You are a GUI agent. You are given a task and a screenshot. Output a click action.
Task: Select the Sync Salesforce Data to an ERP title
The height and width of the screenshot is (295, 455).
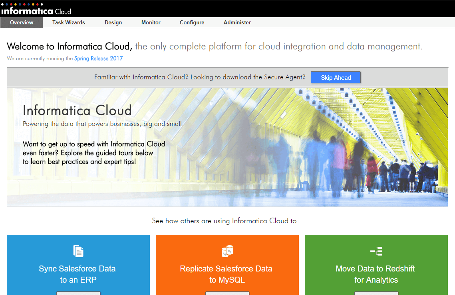77,274
